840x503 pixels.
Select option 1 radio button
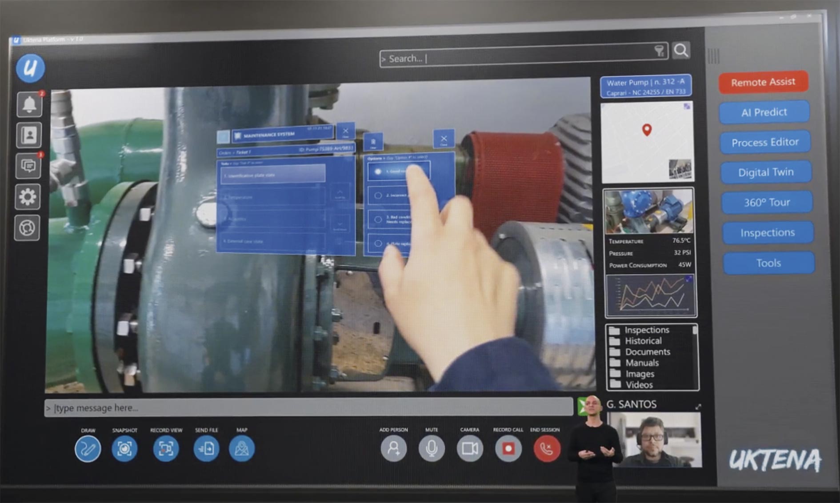(378, 172)
